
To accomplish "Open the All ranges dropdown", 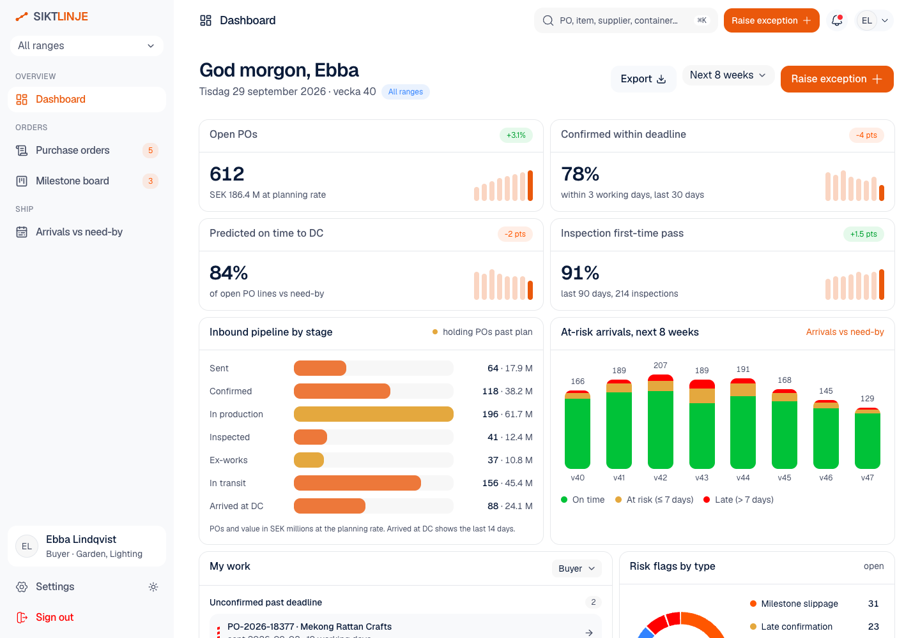I will pos(87,46).
